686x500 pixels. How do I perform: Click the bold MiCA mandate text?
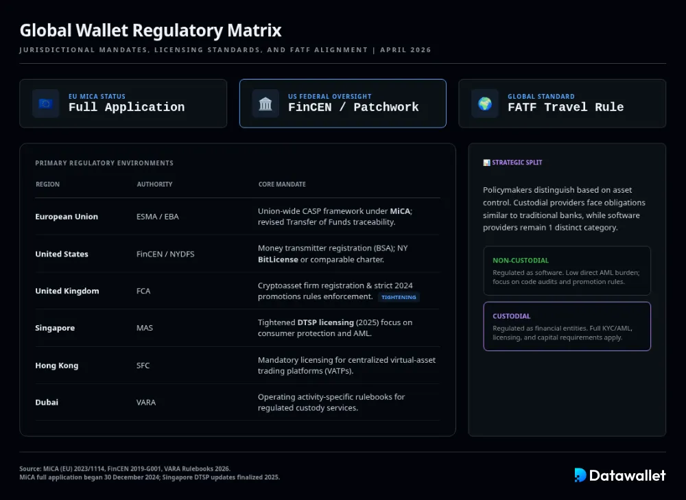tap(400, 211)
